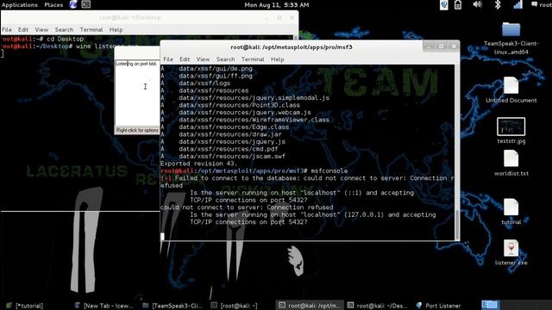552x310 pixels.
Task: Click msf3 terminal title bar text
Action: pyautogui.click(x=292, y=46)
